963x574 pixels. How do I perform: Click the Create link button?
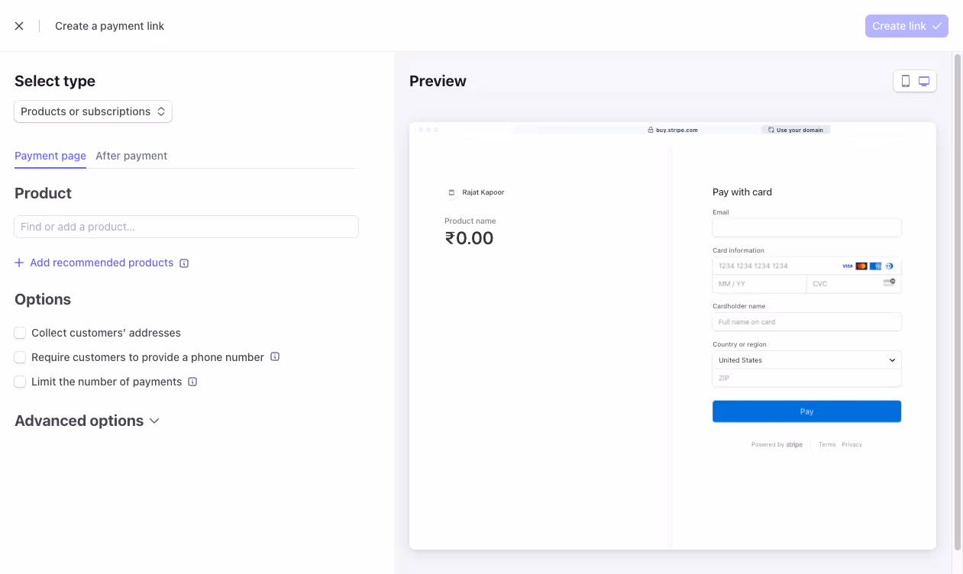[x=906, y=26]
